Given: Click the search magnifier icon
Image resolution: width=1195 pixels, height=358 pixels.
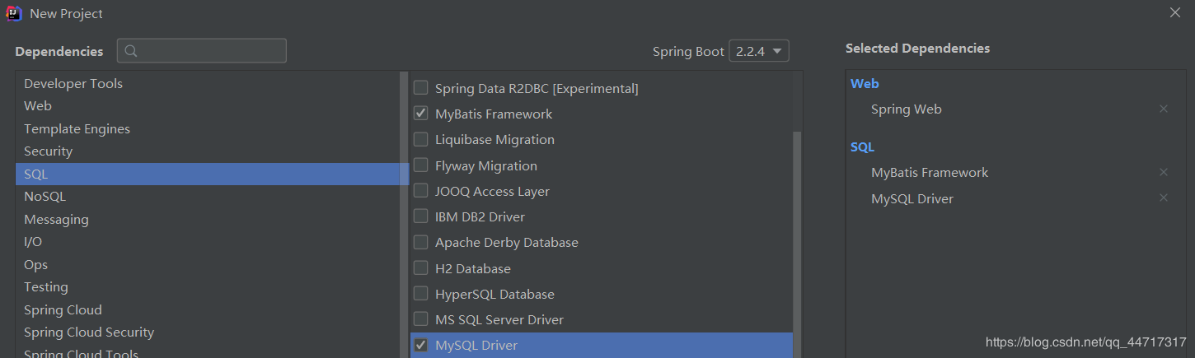Looking at the screenshot, I should point(132,51).
